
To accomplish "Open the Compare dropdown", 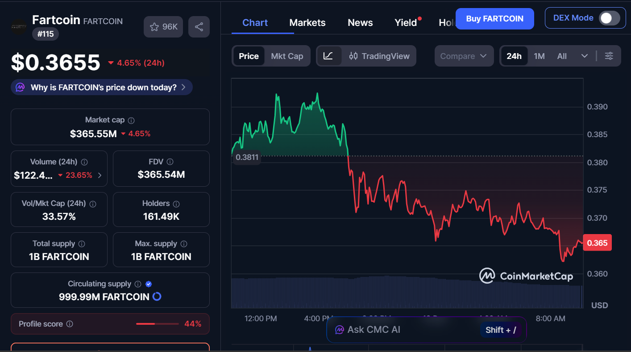I will (x=464, y=56).
